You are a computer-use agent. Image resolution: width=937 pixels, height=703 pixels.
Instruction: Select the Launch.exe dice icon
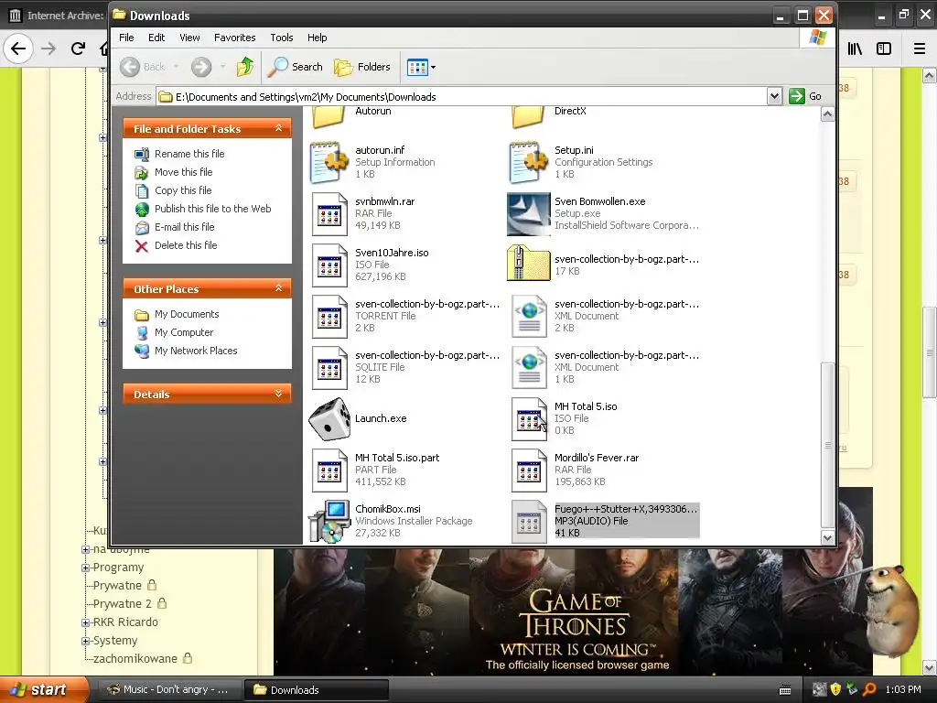point(329,418)
